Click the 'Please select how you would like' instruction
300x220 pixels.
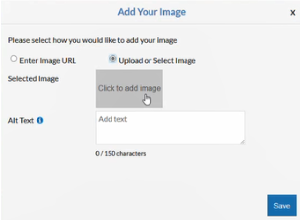pos(92,40)
